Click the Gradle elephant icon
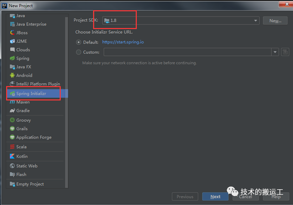This screenshot has height=205, width=293. (x=12, y=110)
